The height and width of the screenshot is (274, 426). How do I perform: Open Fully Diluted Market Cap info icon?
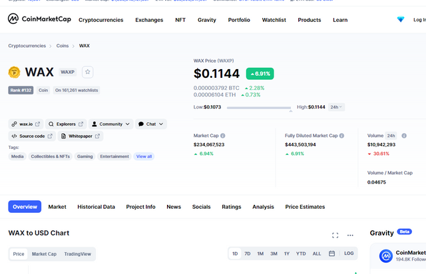(x=341, y=136)
